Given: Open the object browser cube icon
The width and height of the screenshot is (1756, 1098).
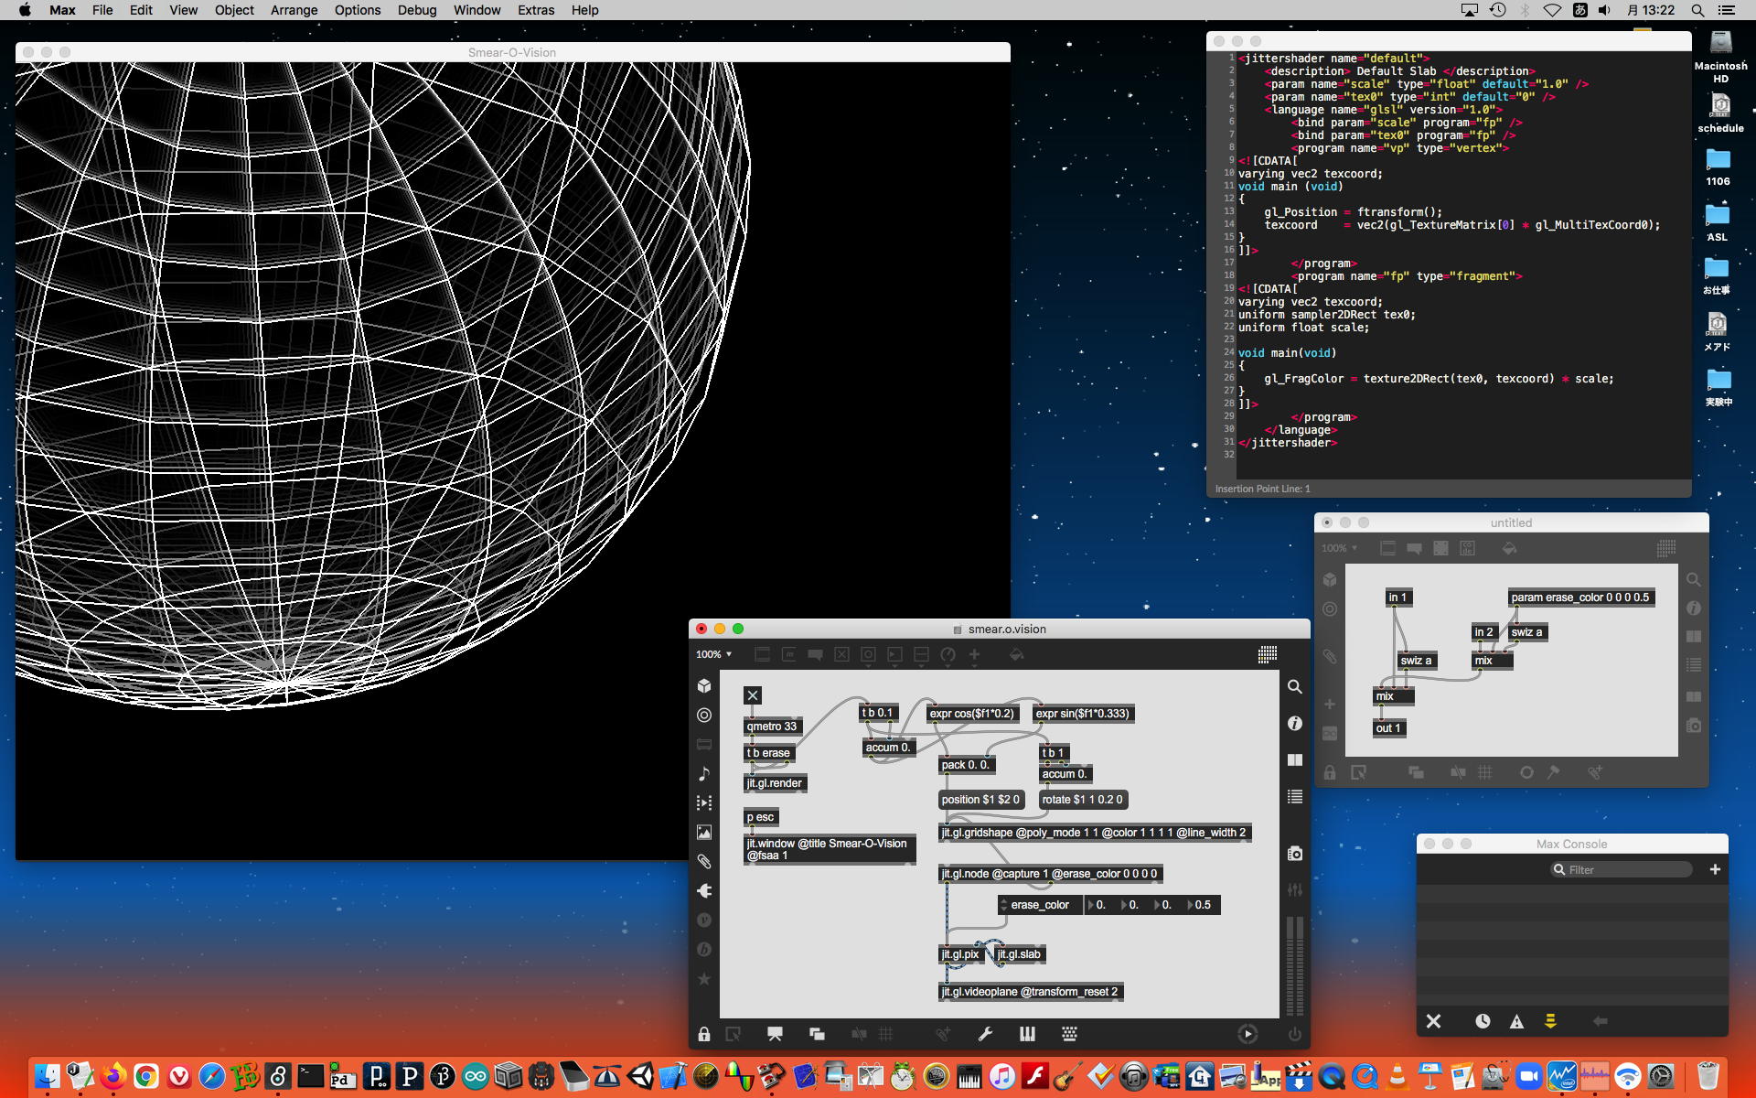Looking at the screenshot, I should point(704,685).
